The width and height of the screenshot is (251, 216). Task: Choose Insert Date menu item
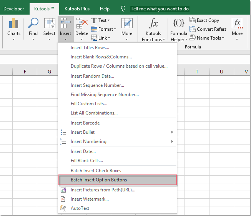118,151
